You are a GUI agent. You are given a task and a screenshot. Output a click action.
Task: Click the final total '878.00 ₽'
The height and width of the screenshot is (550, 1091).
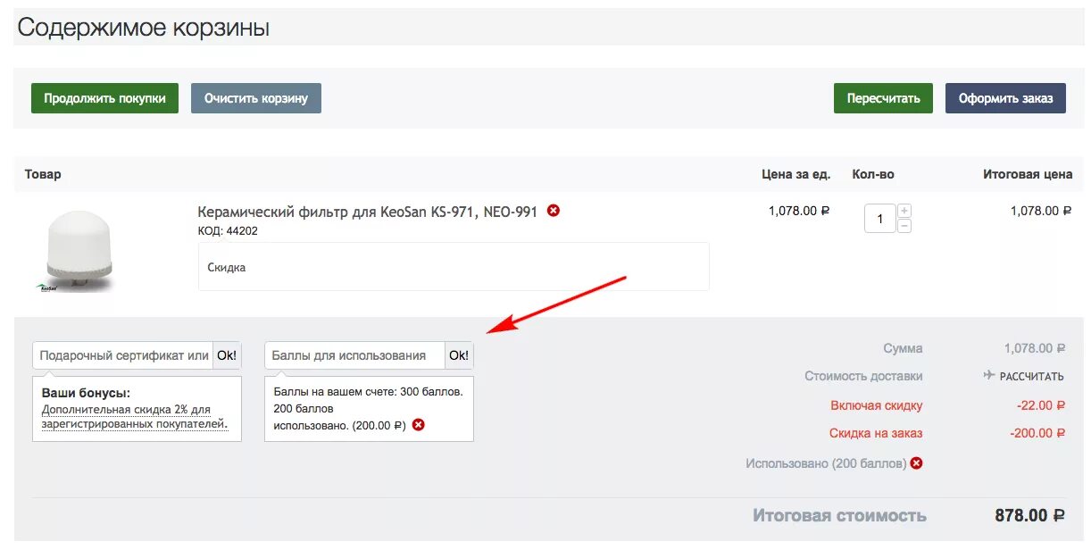(1030, 516)
